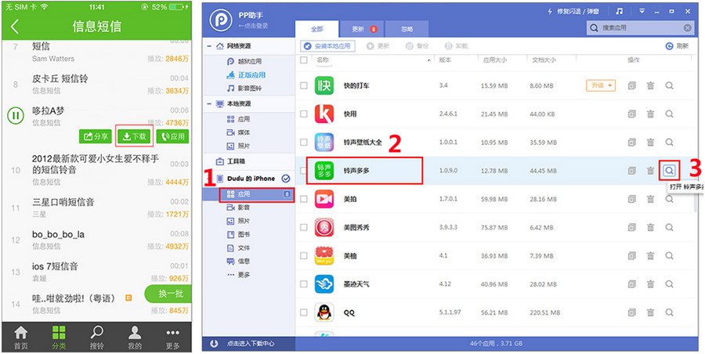Viewport: 705px width, 354px height.
Task: Check the box next to 快用
Action: [304, 114]
